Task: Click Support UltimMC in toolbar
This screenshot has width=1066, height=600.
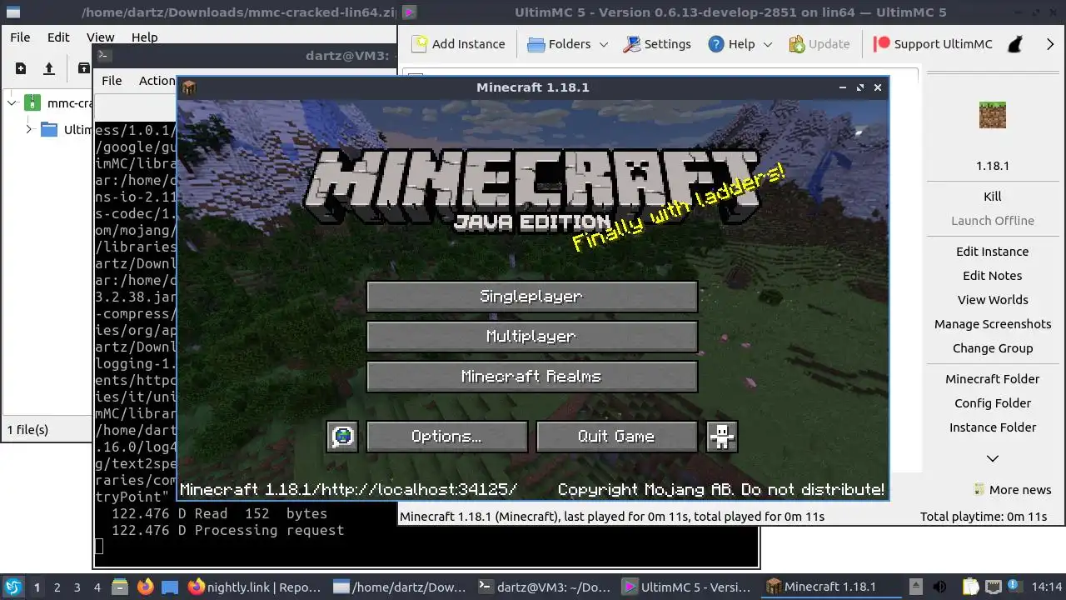Action: coord(933,44)
